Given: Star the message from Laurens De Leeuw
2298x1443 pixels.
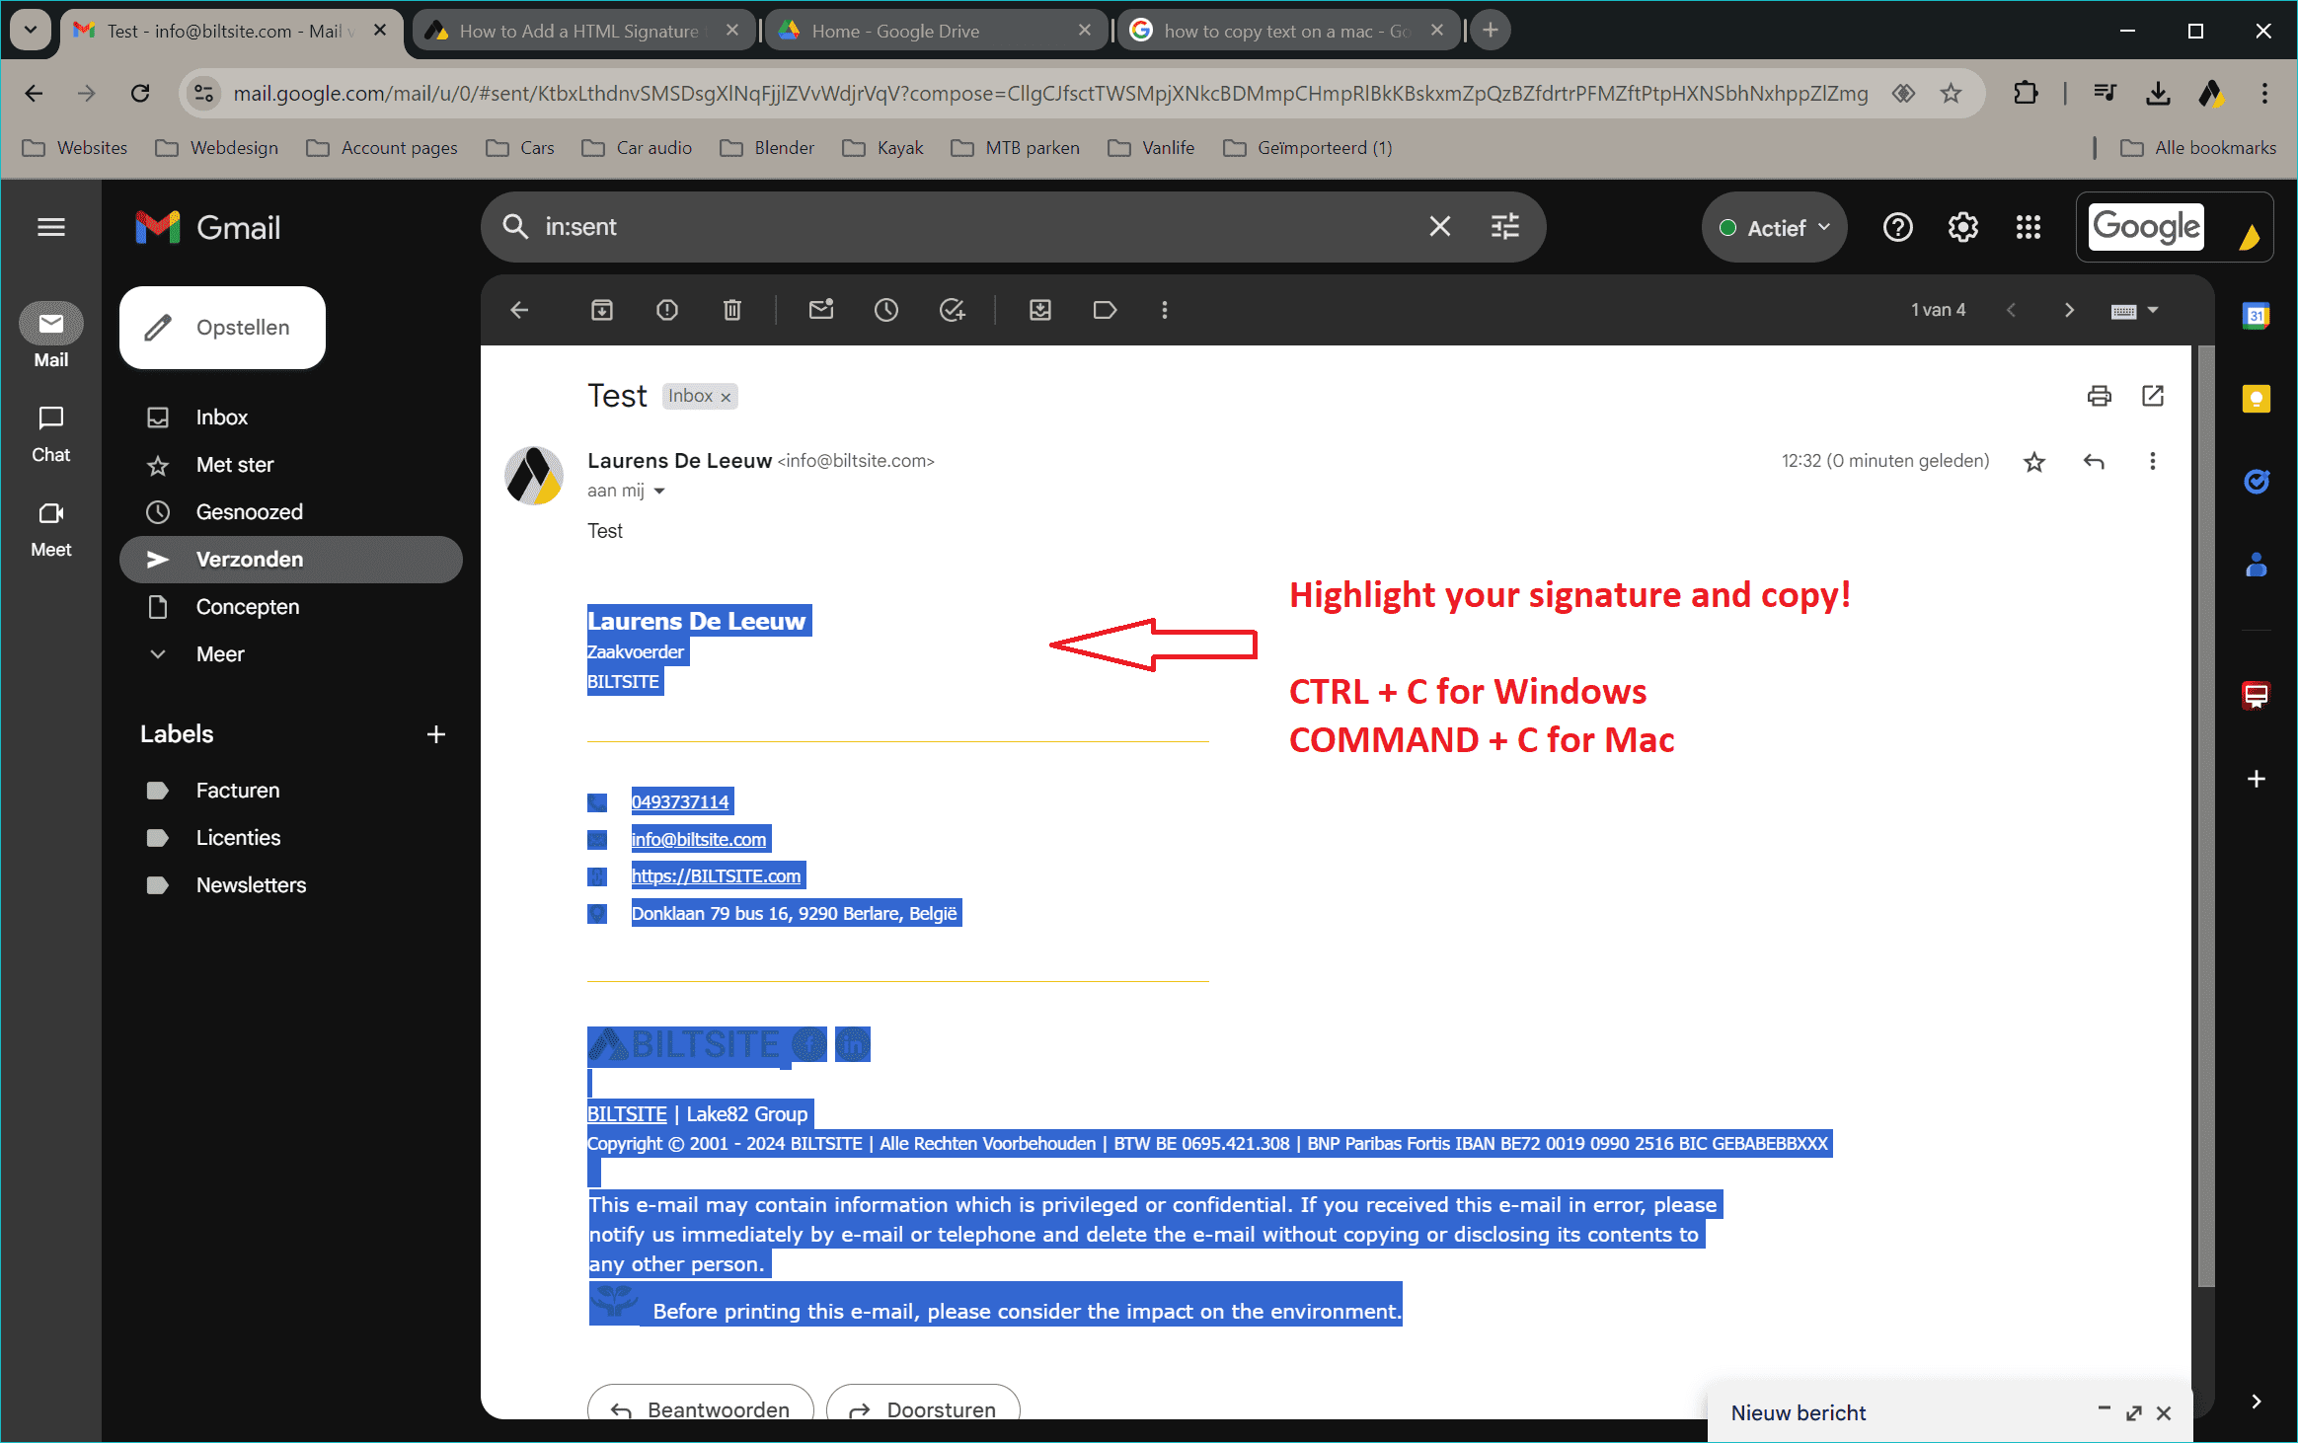Looking at the screenshot, I should [2034, 461].
